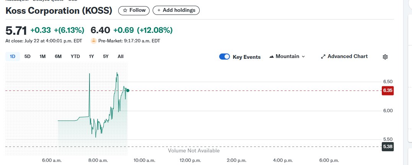
Task: Click the Pre-Market sunrise icon
Action: click(94, 40)
